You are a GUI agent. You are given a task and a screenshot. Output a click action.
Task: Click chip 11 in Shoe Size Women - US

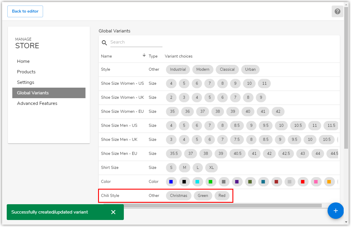(264, 84)
